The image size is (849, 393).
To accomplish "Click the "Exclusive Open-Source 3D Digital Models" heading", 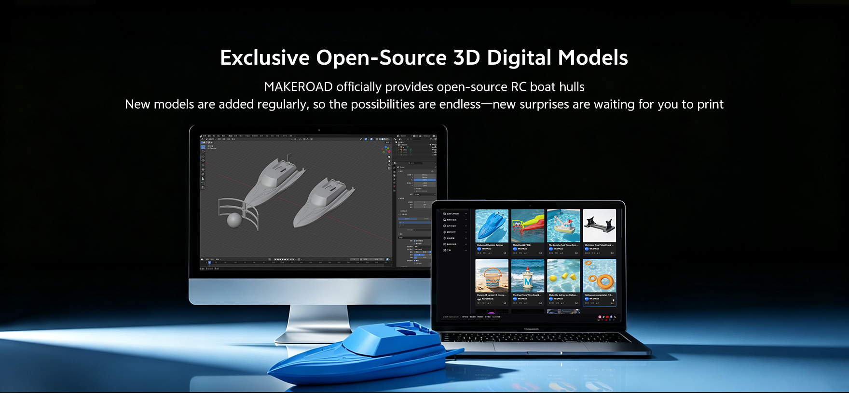I will pos(424,57).
